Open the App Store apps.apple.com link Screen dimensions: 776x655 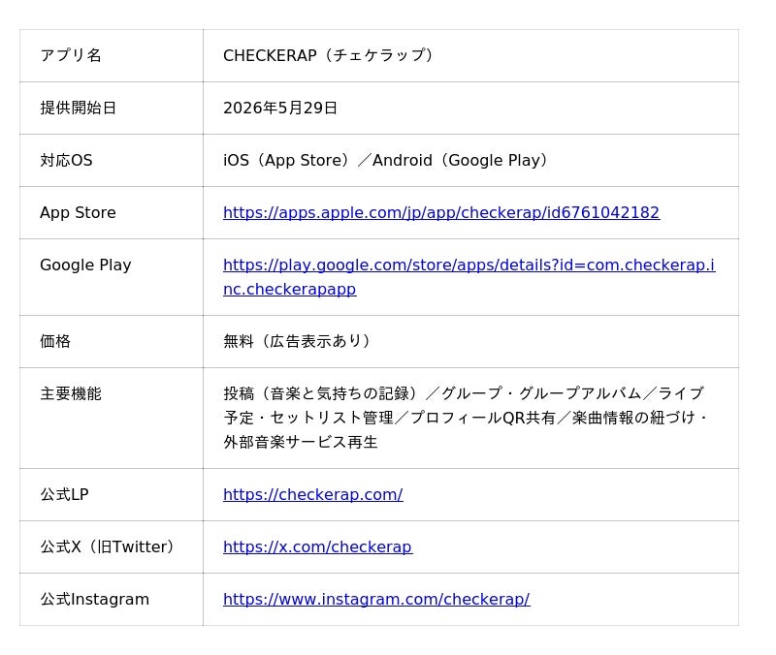441,212
